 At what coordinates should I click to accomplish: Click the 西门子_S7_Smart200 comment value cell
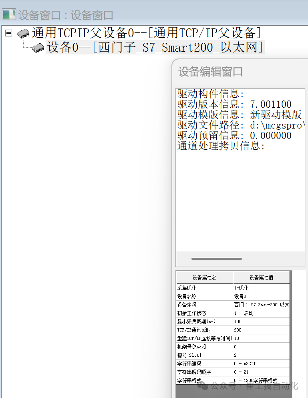(x=261, y=305)
